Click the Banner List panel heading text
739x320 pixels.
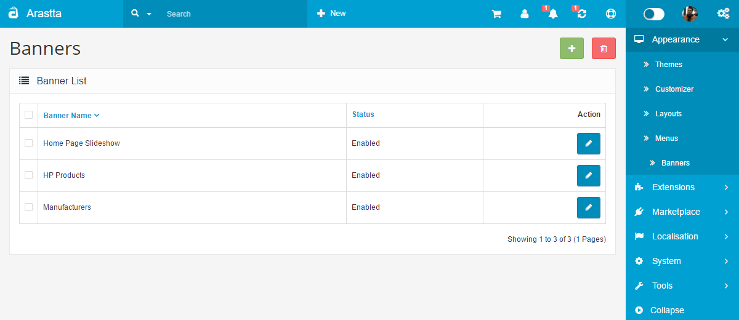(62, 81)
